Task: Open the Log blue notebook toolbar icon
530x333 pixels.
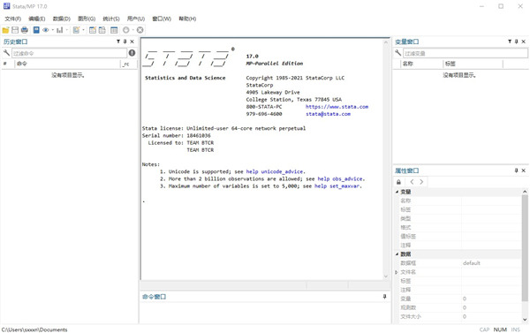Action: tap(36, 30)
